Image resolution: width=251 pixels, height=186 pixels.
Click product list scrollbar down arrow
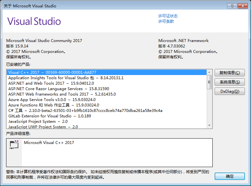[x=209, y=125]
